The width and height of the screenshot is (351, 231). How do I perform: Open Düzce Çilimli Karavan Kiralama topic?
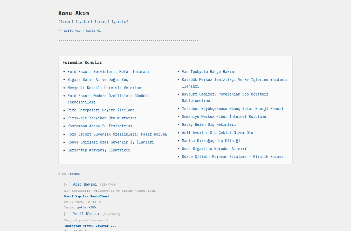tap(234, 157)
